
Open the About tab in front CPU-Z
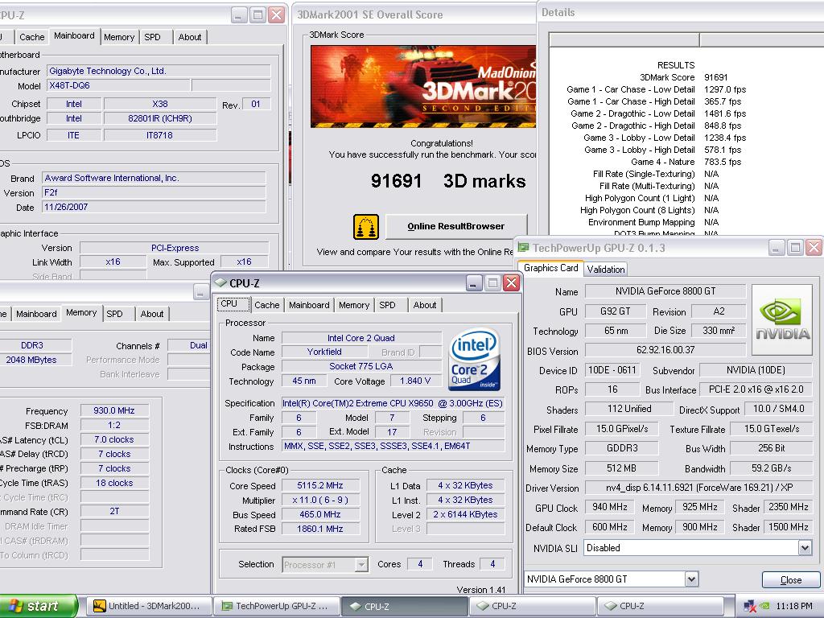[425, 305]
